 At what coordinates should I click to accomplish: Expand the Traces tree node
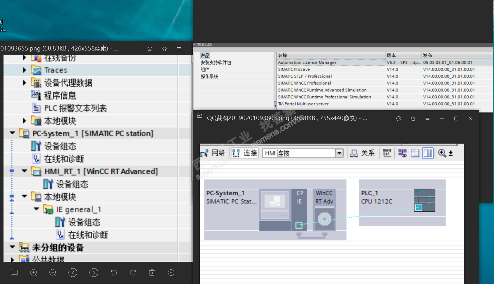click(x=24, y=70)
